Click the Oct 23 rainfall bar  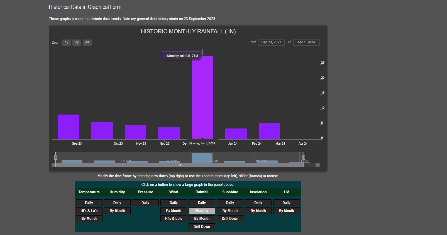pos(102,131)
